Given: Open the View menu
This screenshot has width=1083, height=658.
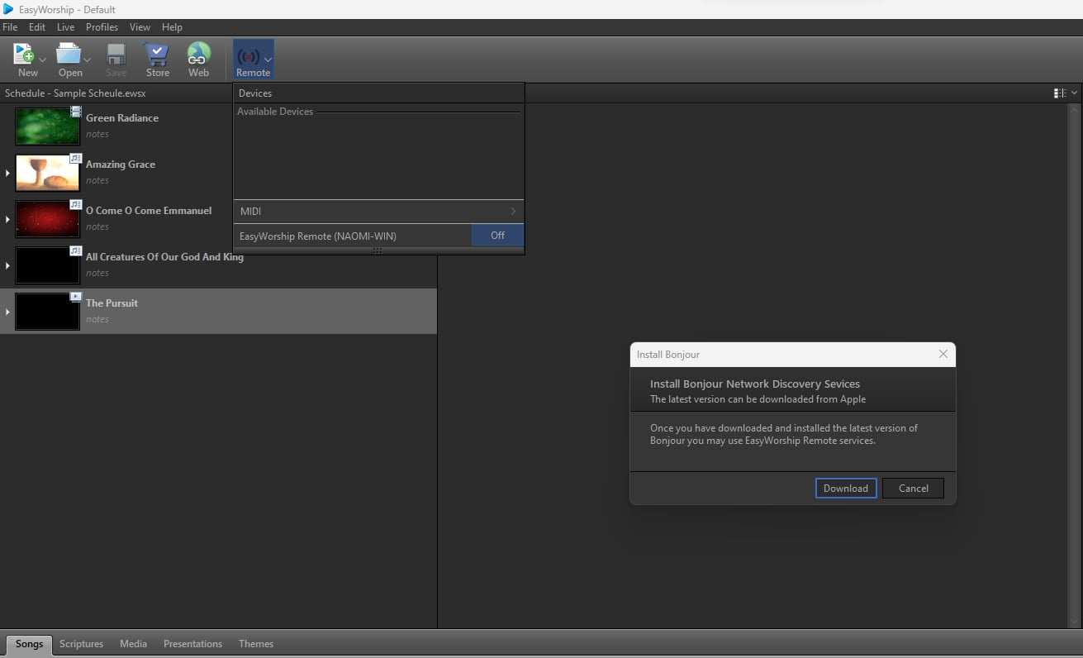Looking at the screenshot, I should point(140,27).
